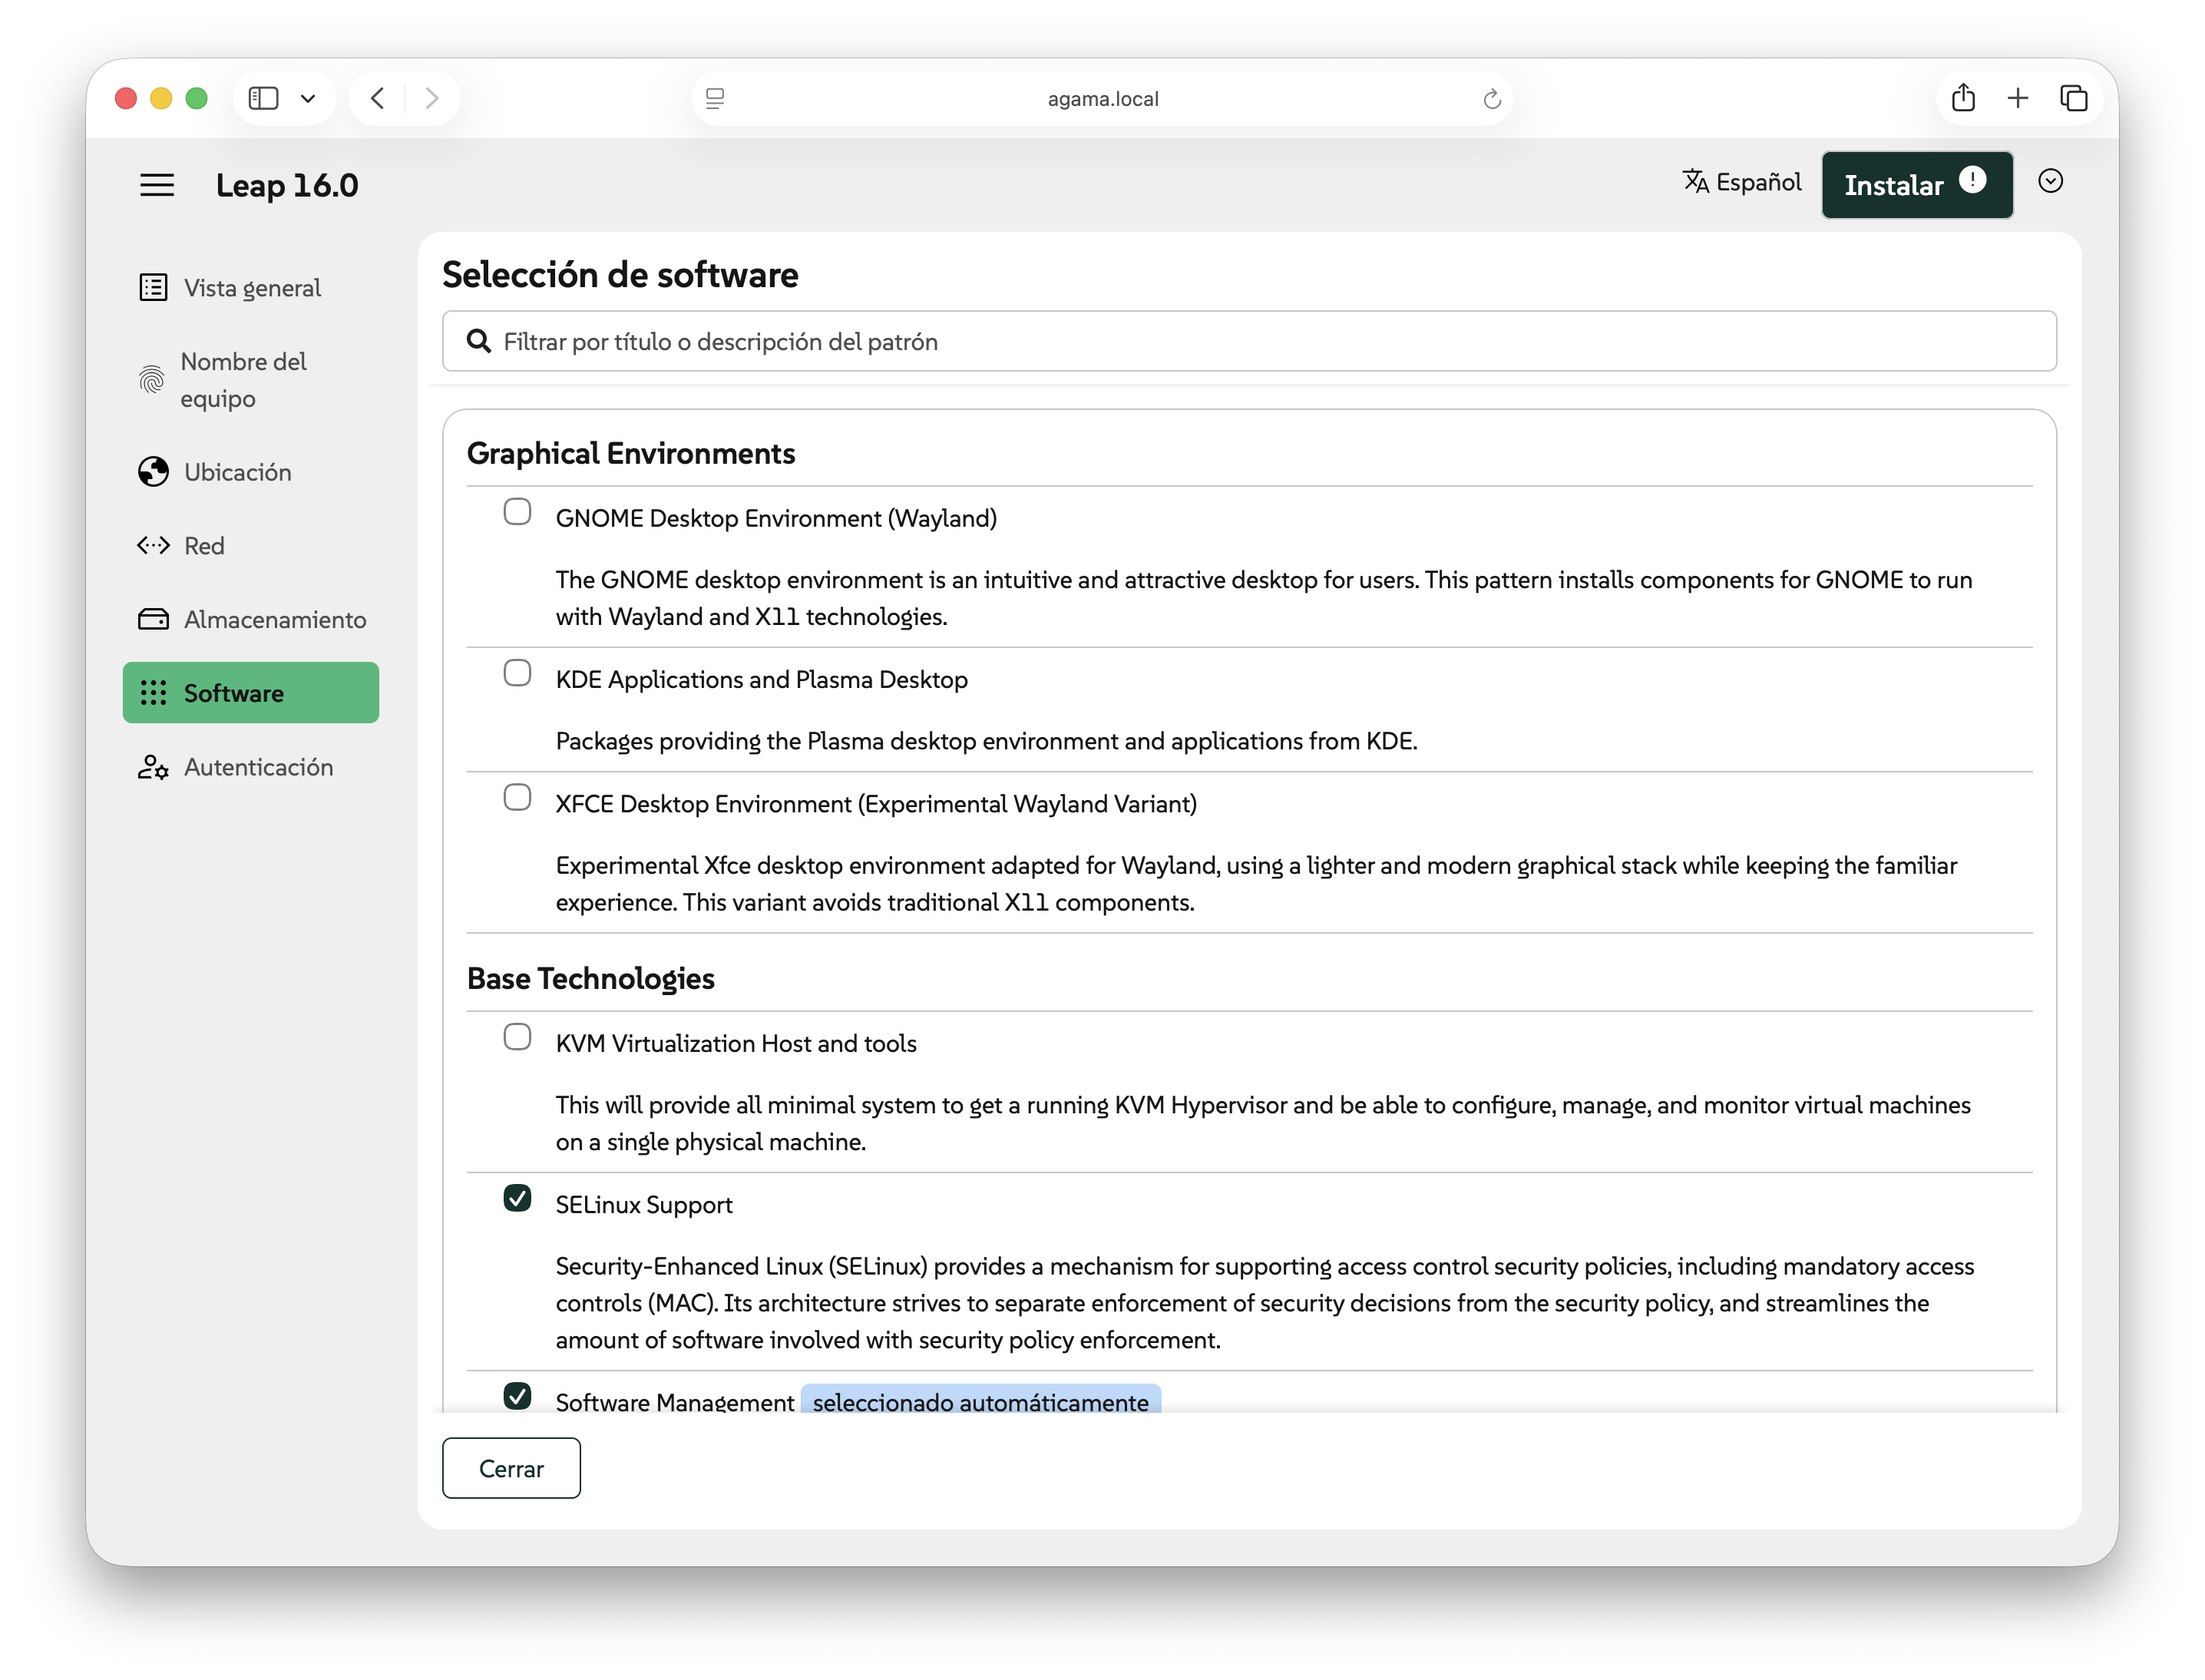Click the Safari sidebar toggle icon
2205x1680 pixels.
[x=263, y=98]
